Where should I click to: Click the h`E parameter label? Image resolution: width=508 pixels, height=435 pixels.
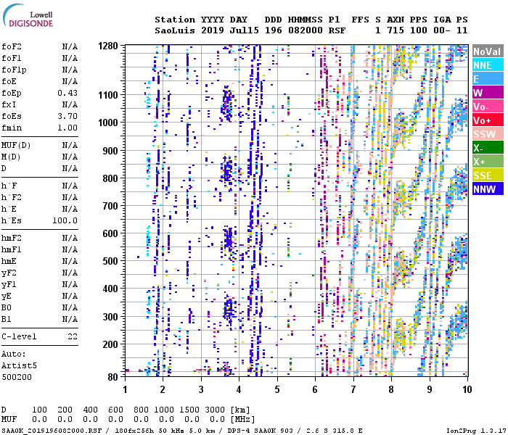tap(9, 209)
